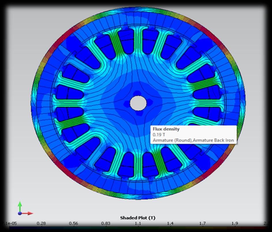Click the XYZ coordinate axis triad icon
This screenshot has width=272, height=232.
pos(25,208)
